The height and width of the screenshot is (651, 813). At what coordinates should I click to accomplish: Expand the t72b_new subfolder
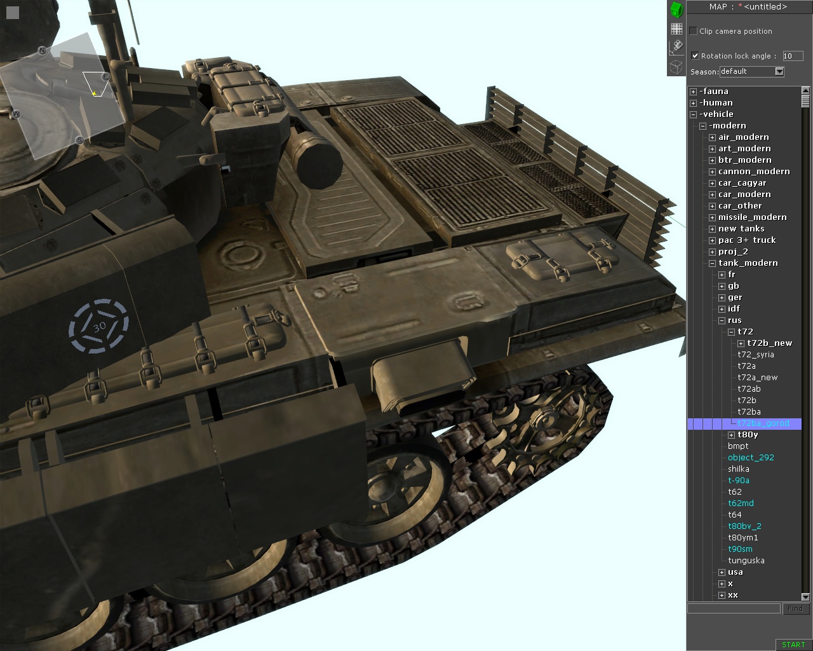point(741,343)
